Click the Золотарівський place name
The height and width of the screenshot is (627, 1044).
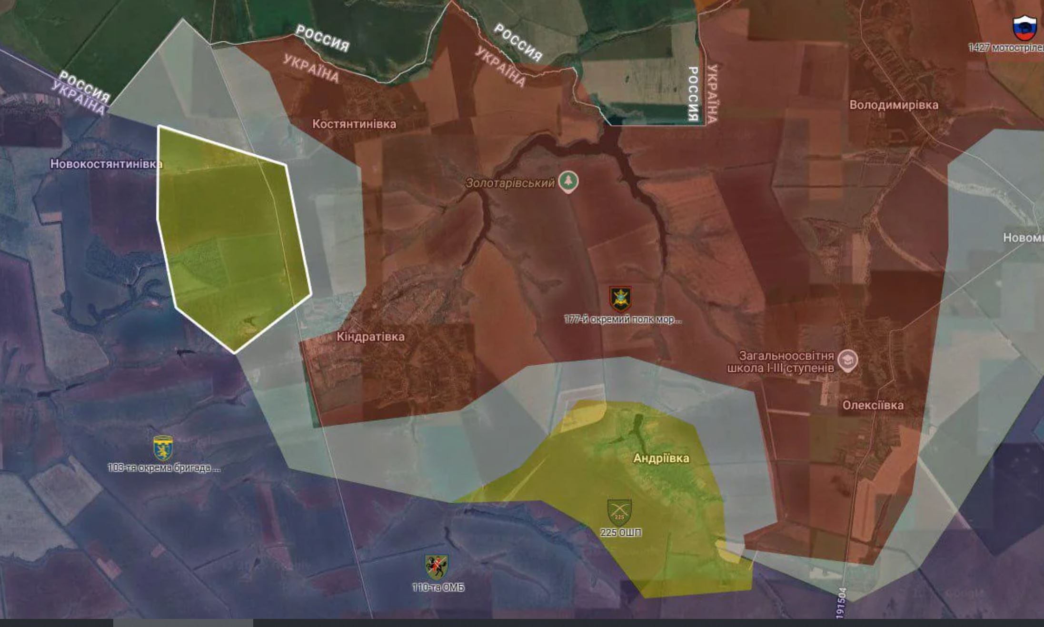click(510, 183)
